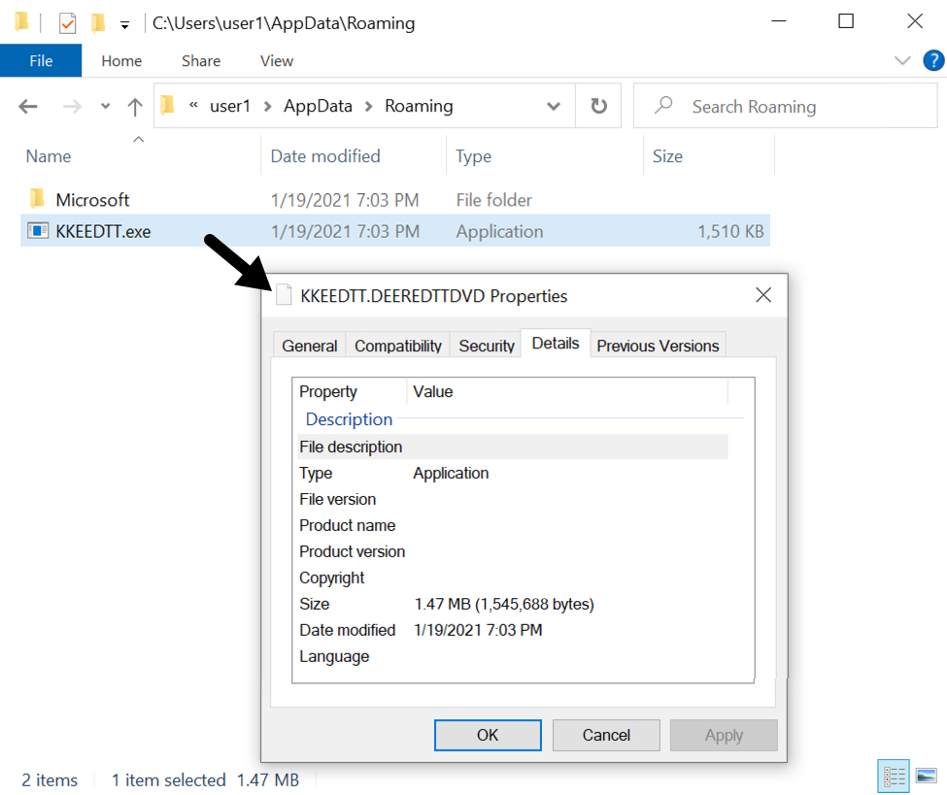The image size is (947, 795).
Task: Switch to the Security tab
Action: pos(486,346)
